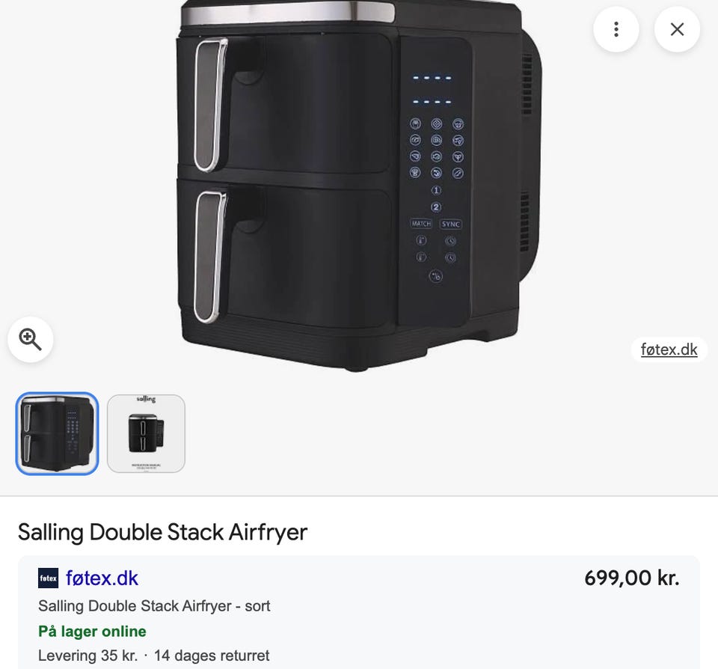718x669 pixels.
Task: Click the upper drawer handle in photo
Action: click(209, 105)
